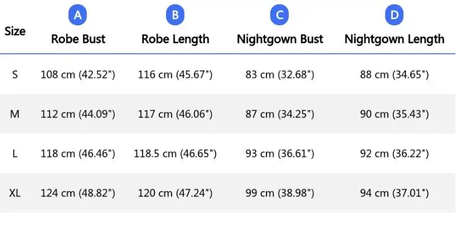The height and width of the screenshot is (230, 456).
Task: Click the blue B circle icon
Action: click(175, 15)
